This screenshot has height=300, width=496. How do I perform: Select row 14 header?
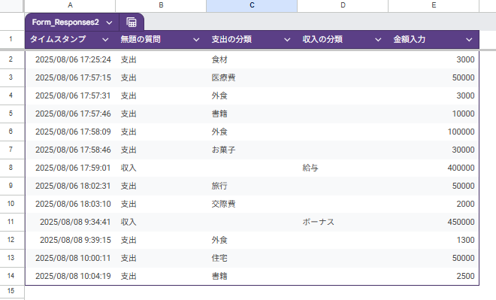11,276
